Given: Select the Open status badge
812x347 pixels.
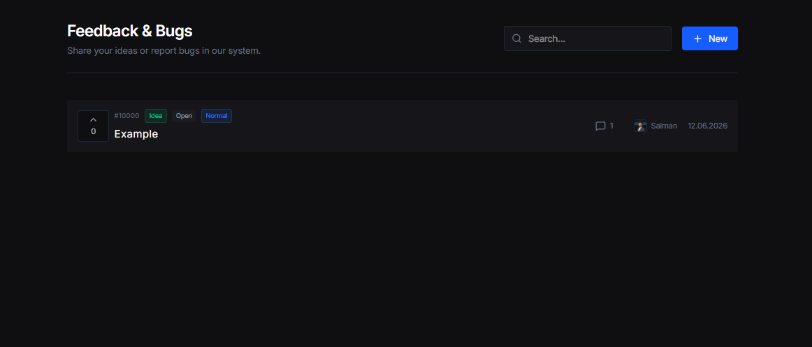Looking at the screenshot, I should pos(184,116).
